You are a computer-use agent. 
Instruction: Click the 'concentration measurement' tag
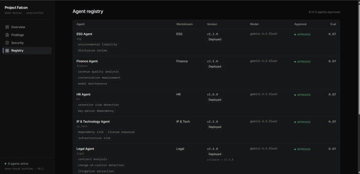(x=99, y=78)
